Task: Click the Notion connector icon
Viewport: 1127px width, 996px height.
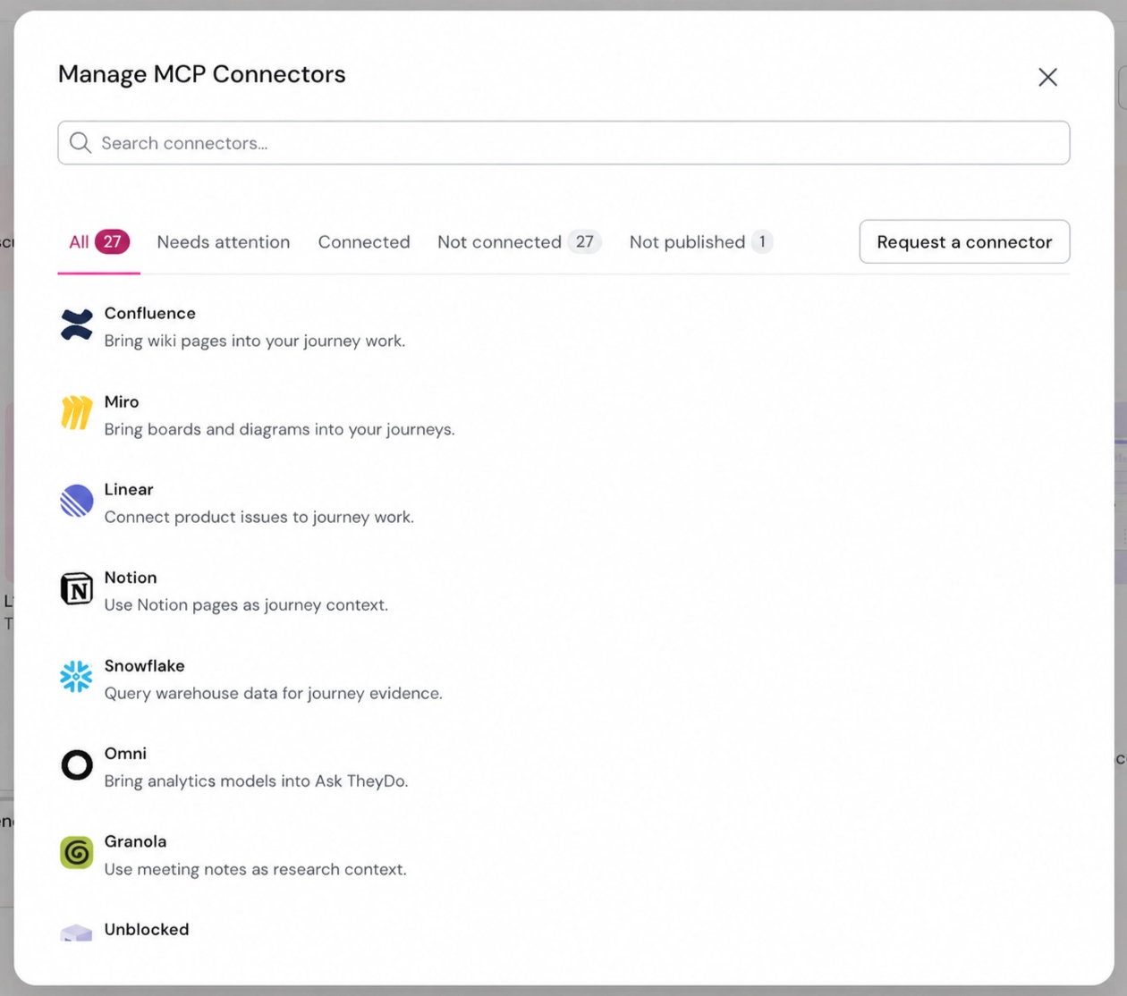Action: (x=76, y=589)
